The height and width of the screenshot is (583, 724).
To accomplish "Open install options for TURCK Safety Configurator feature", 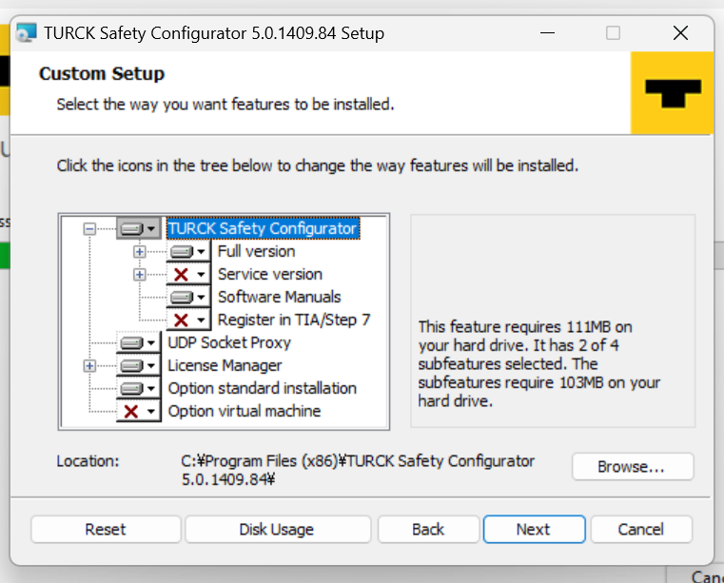I will coord(139,228).
